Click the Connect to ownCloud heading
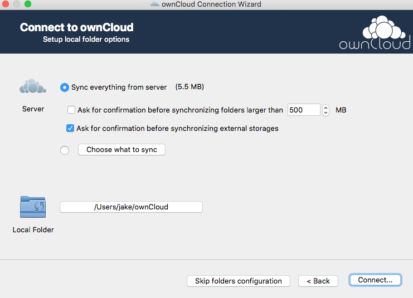 coord(77,27)
